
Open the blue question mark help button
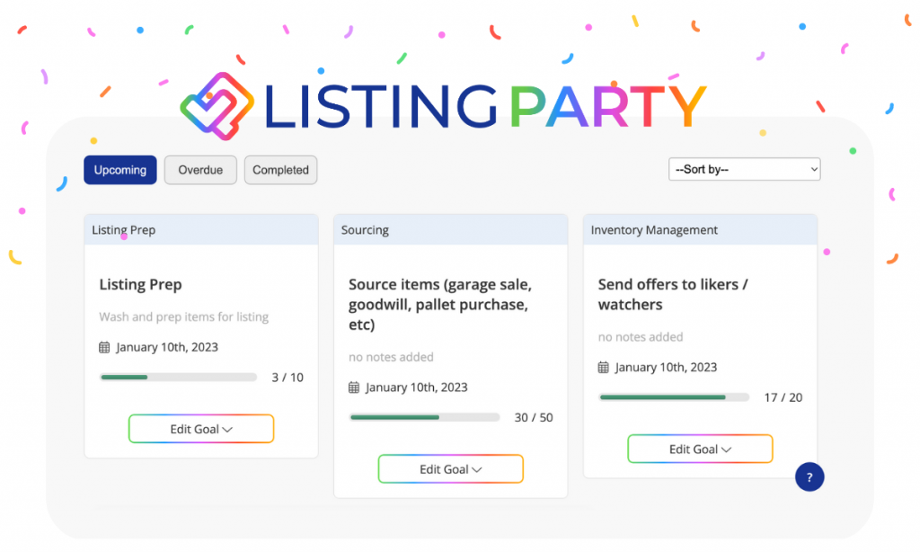pyautogui.click(x=809, y=476)
